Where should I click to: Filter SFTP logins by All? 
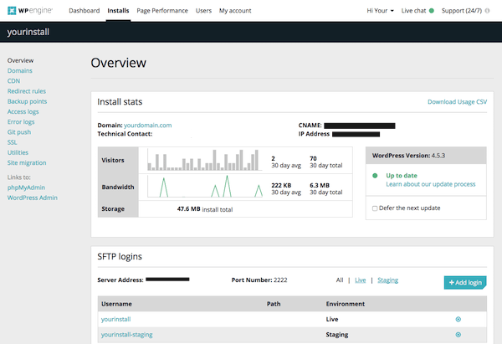click(340, 280)
